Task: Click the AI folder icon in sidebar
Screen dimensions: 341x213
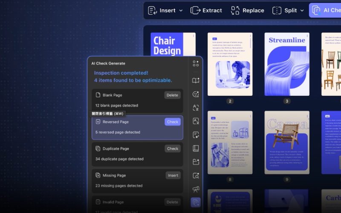Action: click(x=196, y=162)
